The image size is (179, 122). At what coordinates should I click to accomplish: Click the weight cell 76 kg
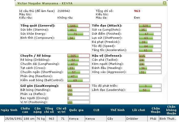(x=41, y=119)
